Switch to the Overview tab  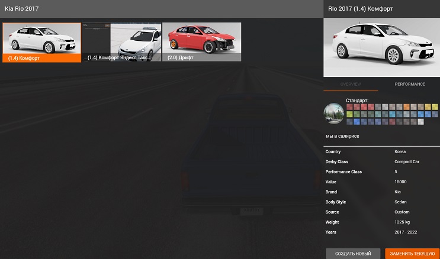click(351, 84)
